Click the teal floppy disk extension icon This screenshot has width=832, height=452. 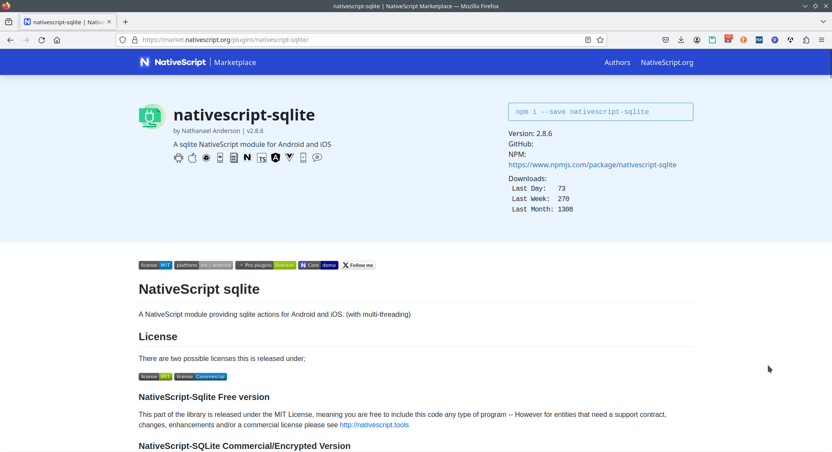tap(712, 40)
